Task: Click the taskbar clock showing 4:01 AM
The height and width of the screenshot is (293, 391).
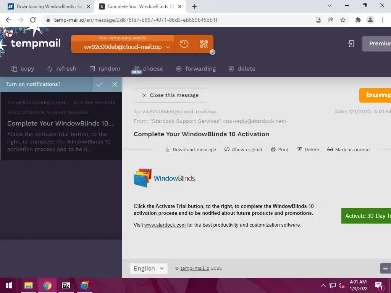Action: [358, 285]
